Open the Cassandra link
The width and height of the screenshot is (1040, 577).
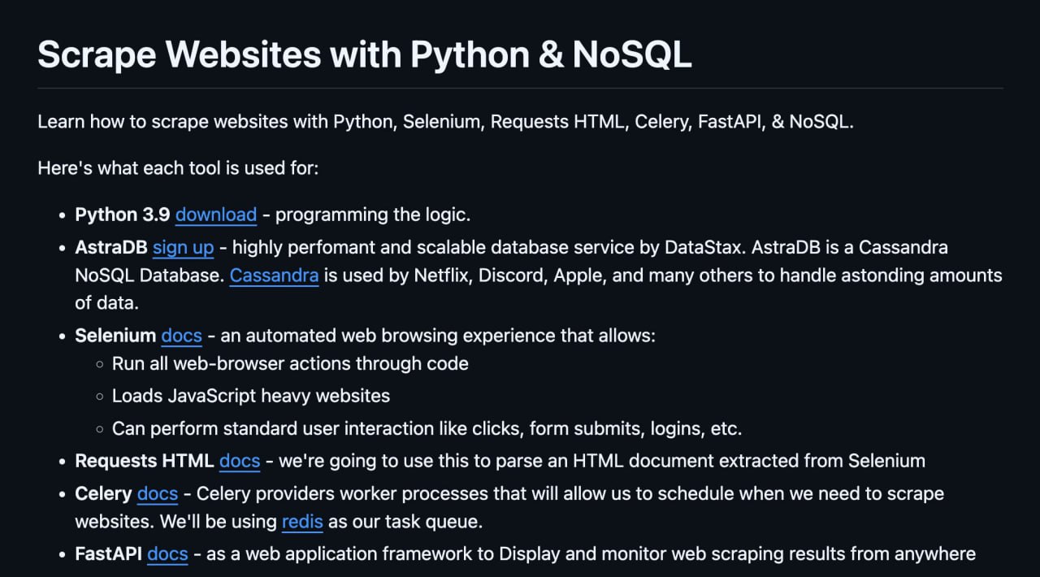pyautogui.click(x=274, y=275)
